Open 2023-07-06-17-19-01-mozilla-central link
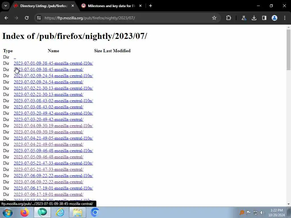The image size is (291, 218). (49, 194)
